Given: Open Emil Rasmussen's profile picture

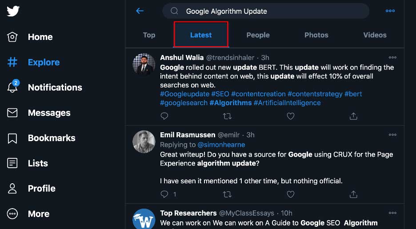Looking at the screenshot, I should tap(144, 142).
